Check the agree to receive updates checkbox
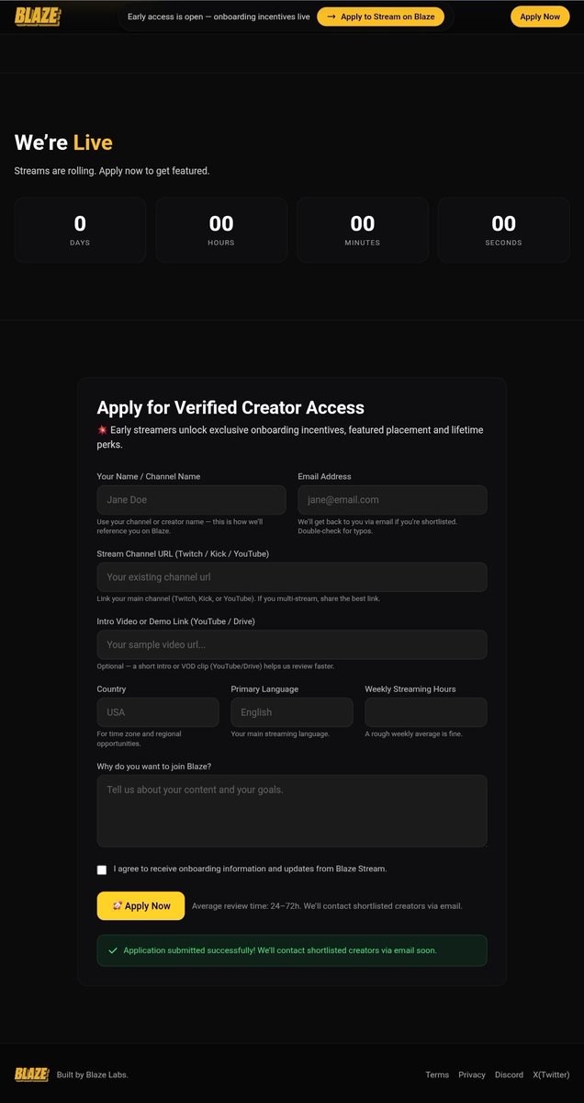This screenshot has height=1103, width=584. pyautogui.click(x=102, y=870)
